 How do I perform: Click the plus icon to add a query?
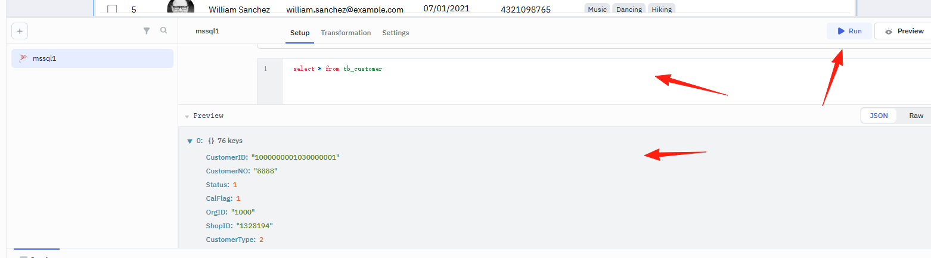20,31
